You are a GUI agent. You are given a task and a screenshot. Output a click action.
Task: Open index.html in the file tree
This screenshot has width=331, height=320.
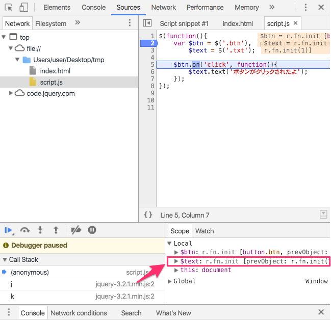click(55, 71)
